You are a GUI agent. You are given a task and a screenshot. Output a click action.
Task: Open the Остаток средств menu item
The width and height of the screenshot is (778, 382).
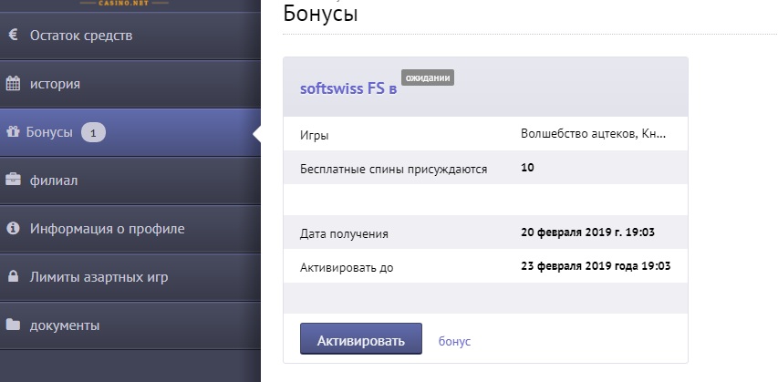[81, 36]
